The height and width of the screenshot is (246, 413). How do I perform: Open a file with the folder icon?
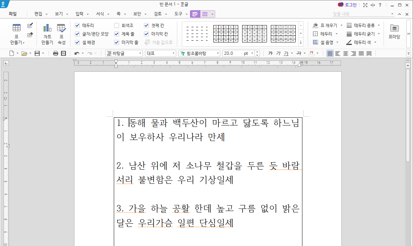click(x=24, y=53)
